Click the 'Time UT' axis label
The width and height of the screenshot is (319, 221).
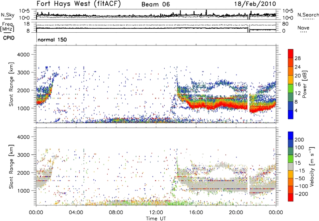click(156, 219)
